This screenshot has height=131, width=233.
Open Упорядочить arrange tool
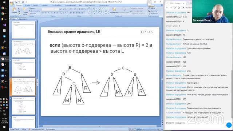click(114, 11)
